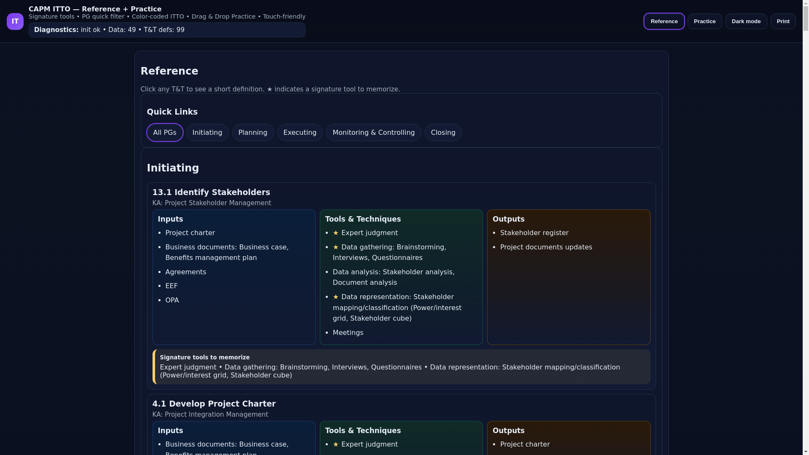
Task: Click the star beside Data representation
Action: (x=336, y=297)
